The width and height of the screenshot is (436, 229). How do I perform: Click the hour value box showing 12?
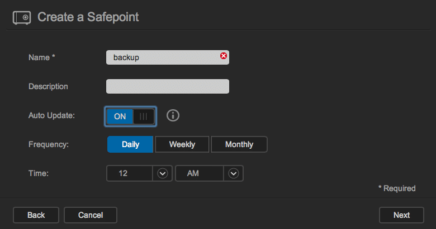[130, 173]
